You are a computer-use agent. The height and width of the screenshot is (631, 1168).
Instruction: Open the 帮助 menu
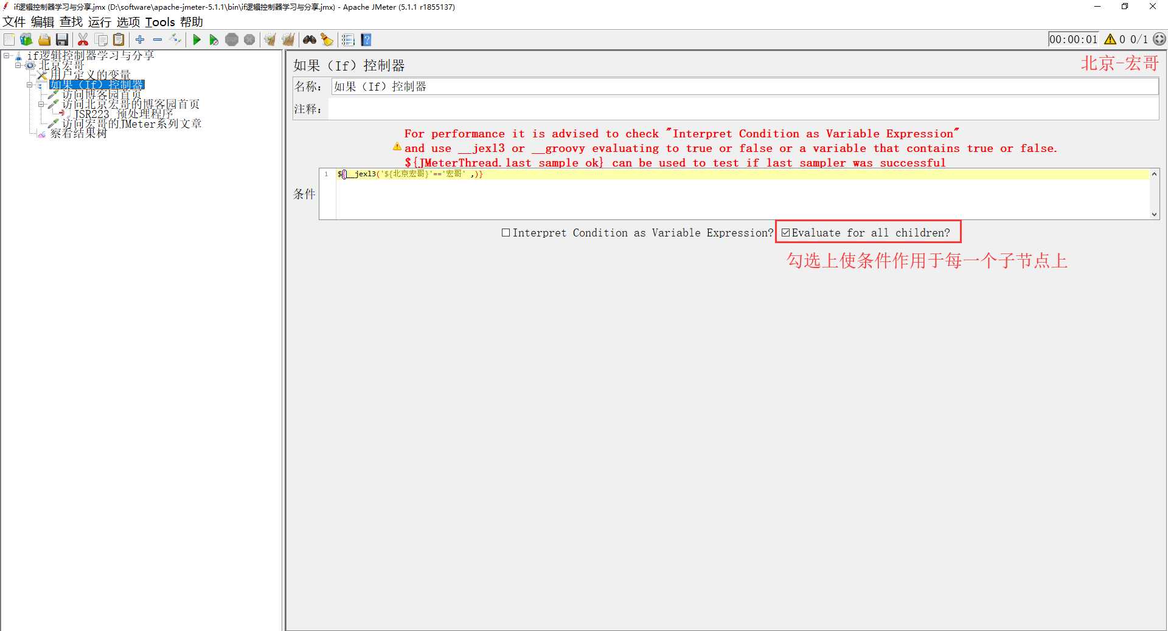coord(192,22)
